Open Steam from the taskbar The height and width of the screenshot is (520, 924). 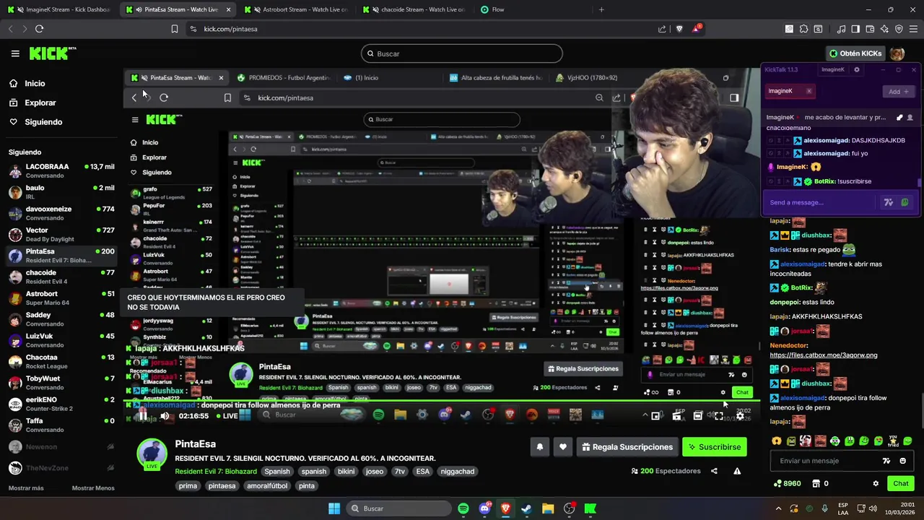pyautogui.click(x=526, y=508)
